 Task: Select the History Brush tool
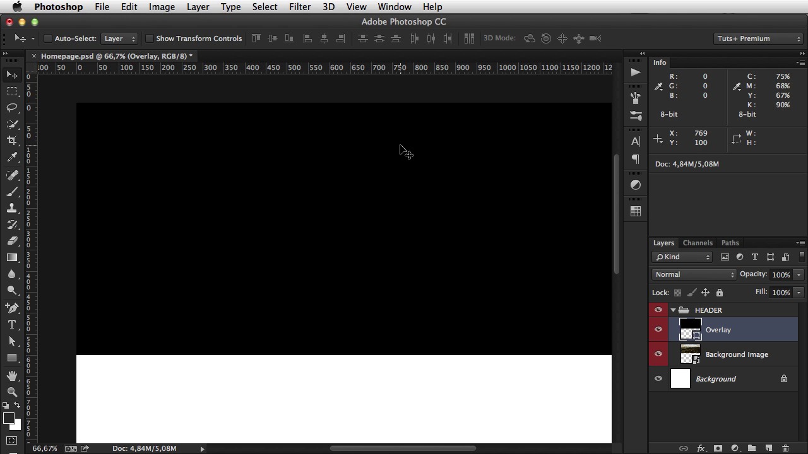12,224
